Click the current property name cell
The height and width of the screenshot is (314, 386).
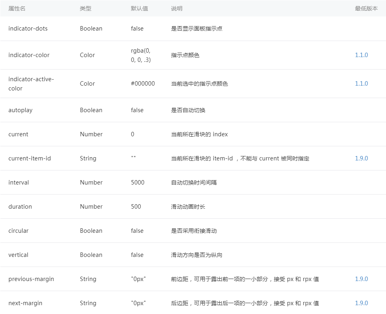click(x=18, y=134)
